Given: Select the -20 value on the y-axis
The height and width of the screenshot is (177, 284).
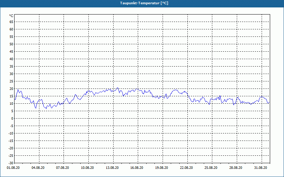Looking at the screenshot, I should point(11,148).
